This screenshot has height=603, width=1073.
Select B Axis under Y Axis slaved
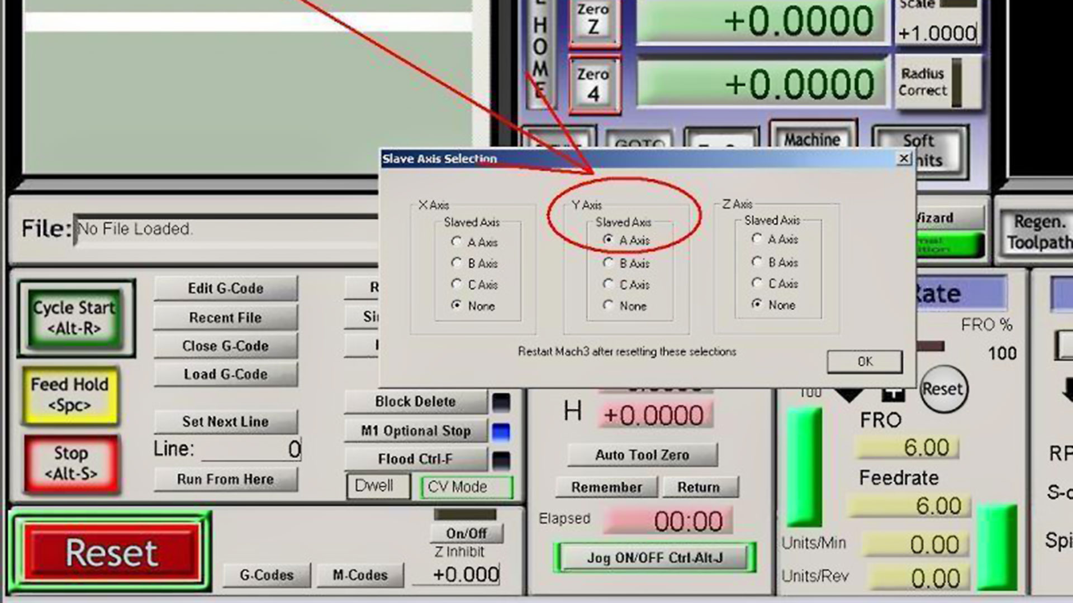[x=609, y=263]
